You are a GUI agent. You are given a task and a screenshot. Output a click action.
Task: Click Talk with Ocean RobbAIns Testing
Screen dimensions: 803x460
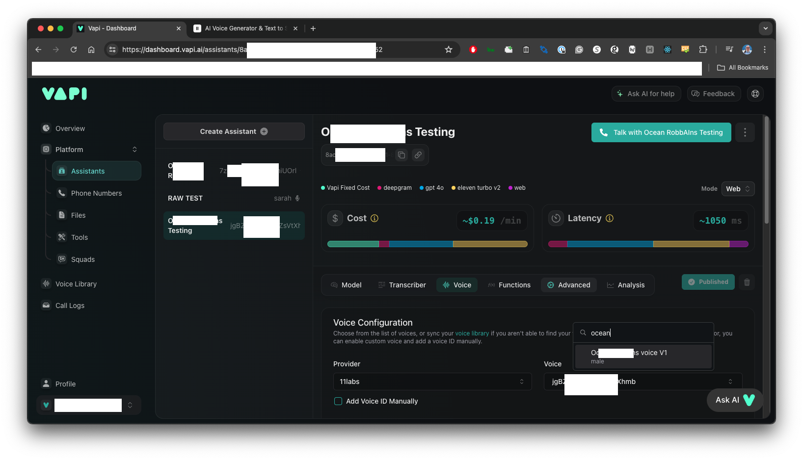661,132
